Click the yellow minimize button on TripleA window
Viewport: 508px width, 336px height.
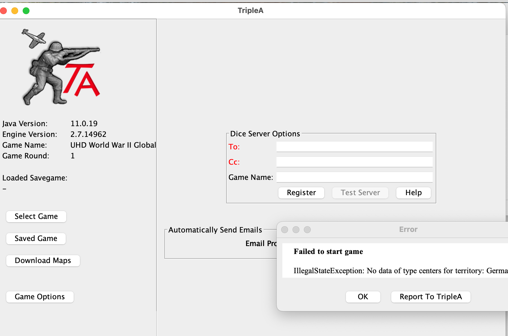(15, 10)
